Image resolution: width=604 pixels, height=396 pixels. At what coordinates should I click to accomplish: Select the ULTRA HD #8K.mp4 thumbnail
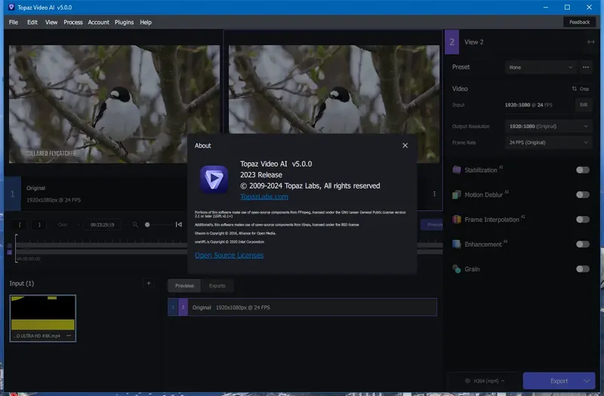point(43,318)
